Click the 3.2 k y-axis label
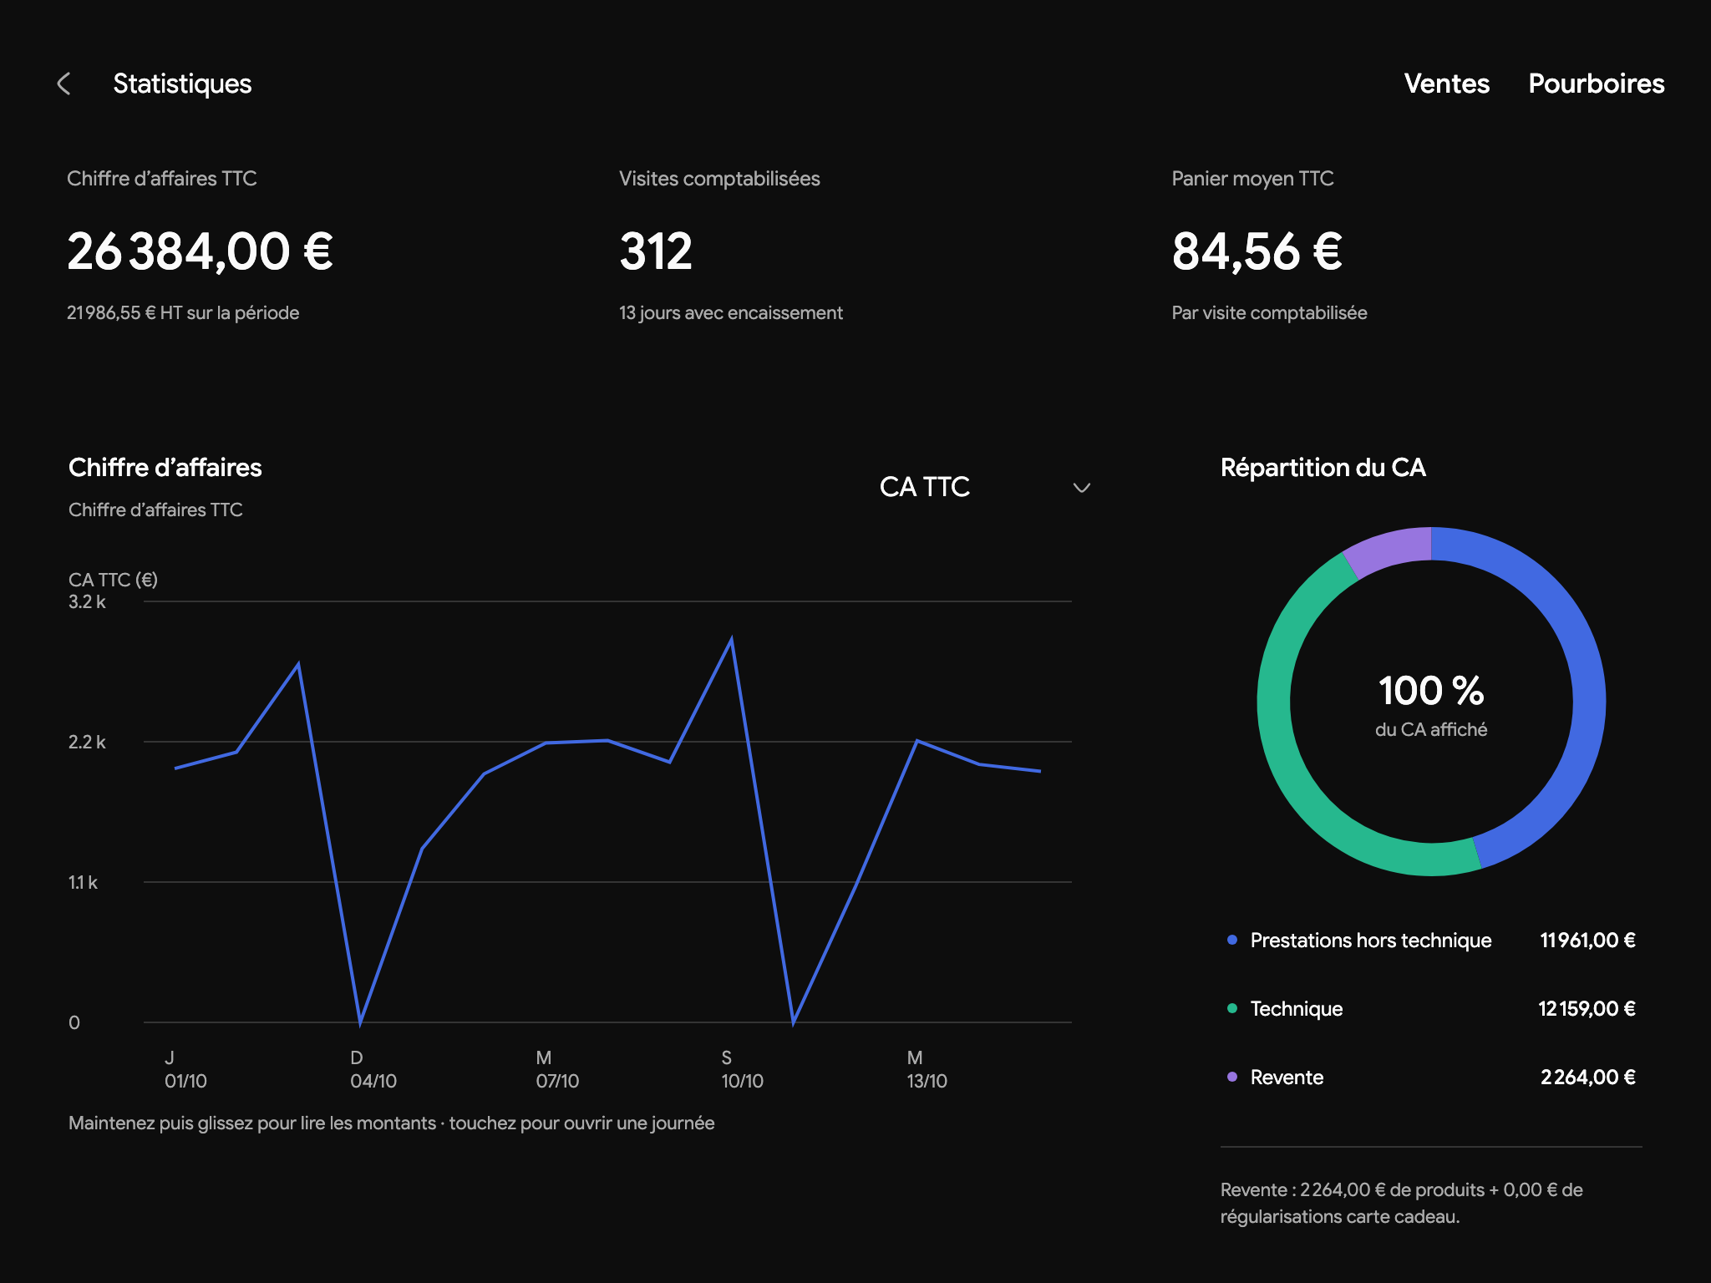This screenshot has height=1283, width=1711. 87,602
